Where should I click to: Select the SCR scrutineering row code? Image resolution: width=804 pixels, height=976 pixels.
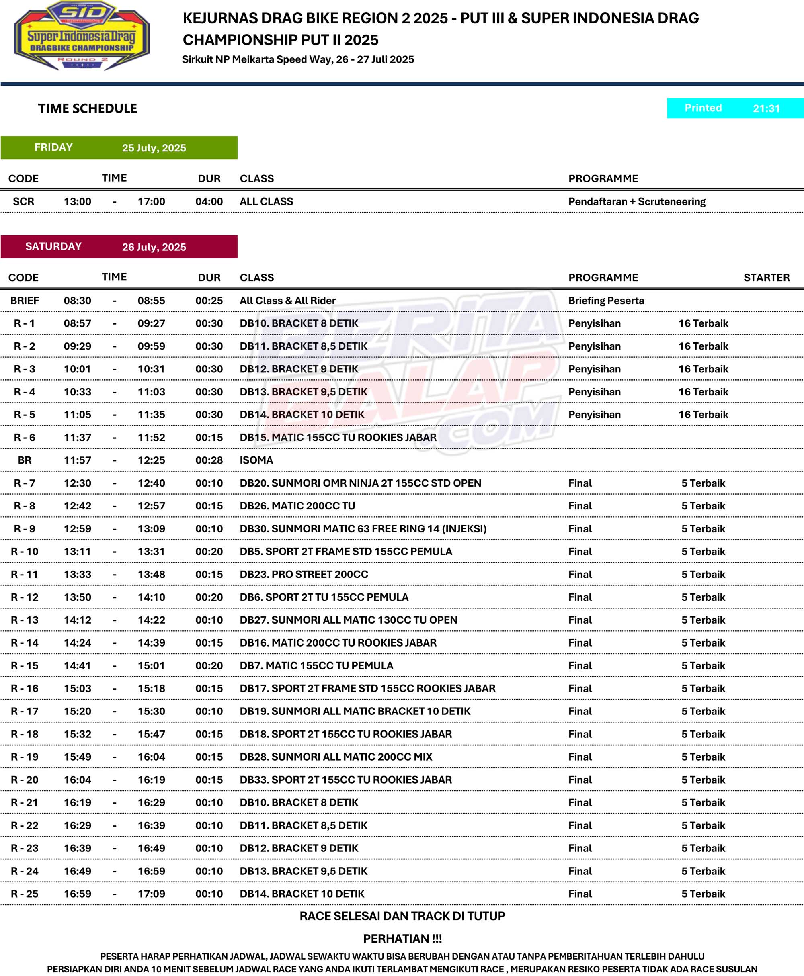[x=24, y=201]
